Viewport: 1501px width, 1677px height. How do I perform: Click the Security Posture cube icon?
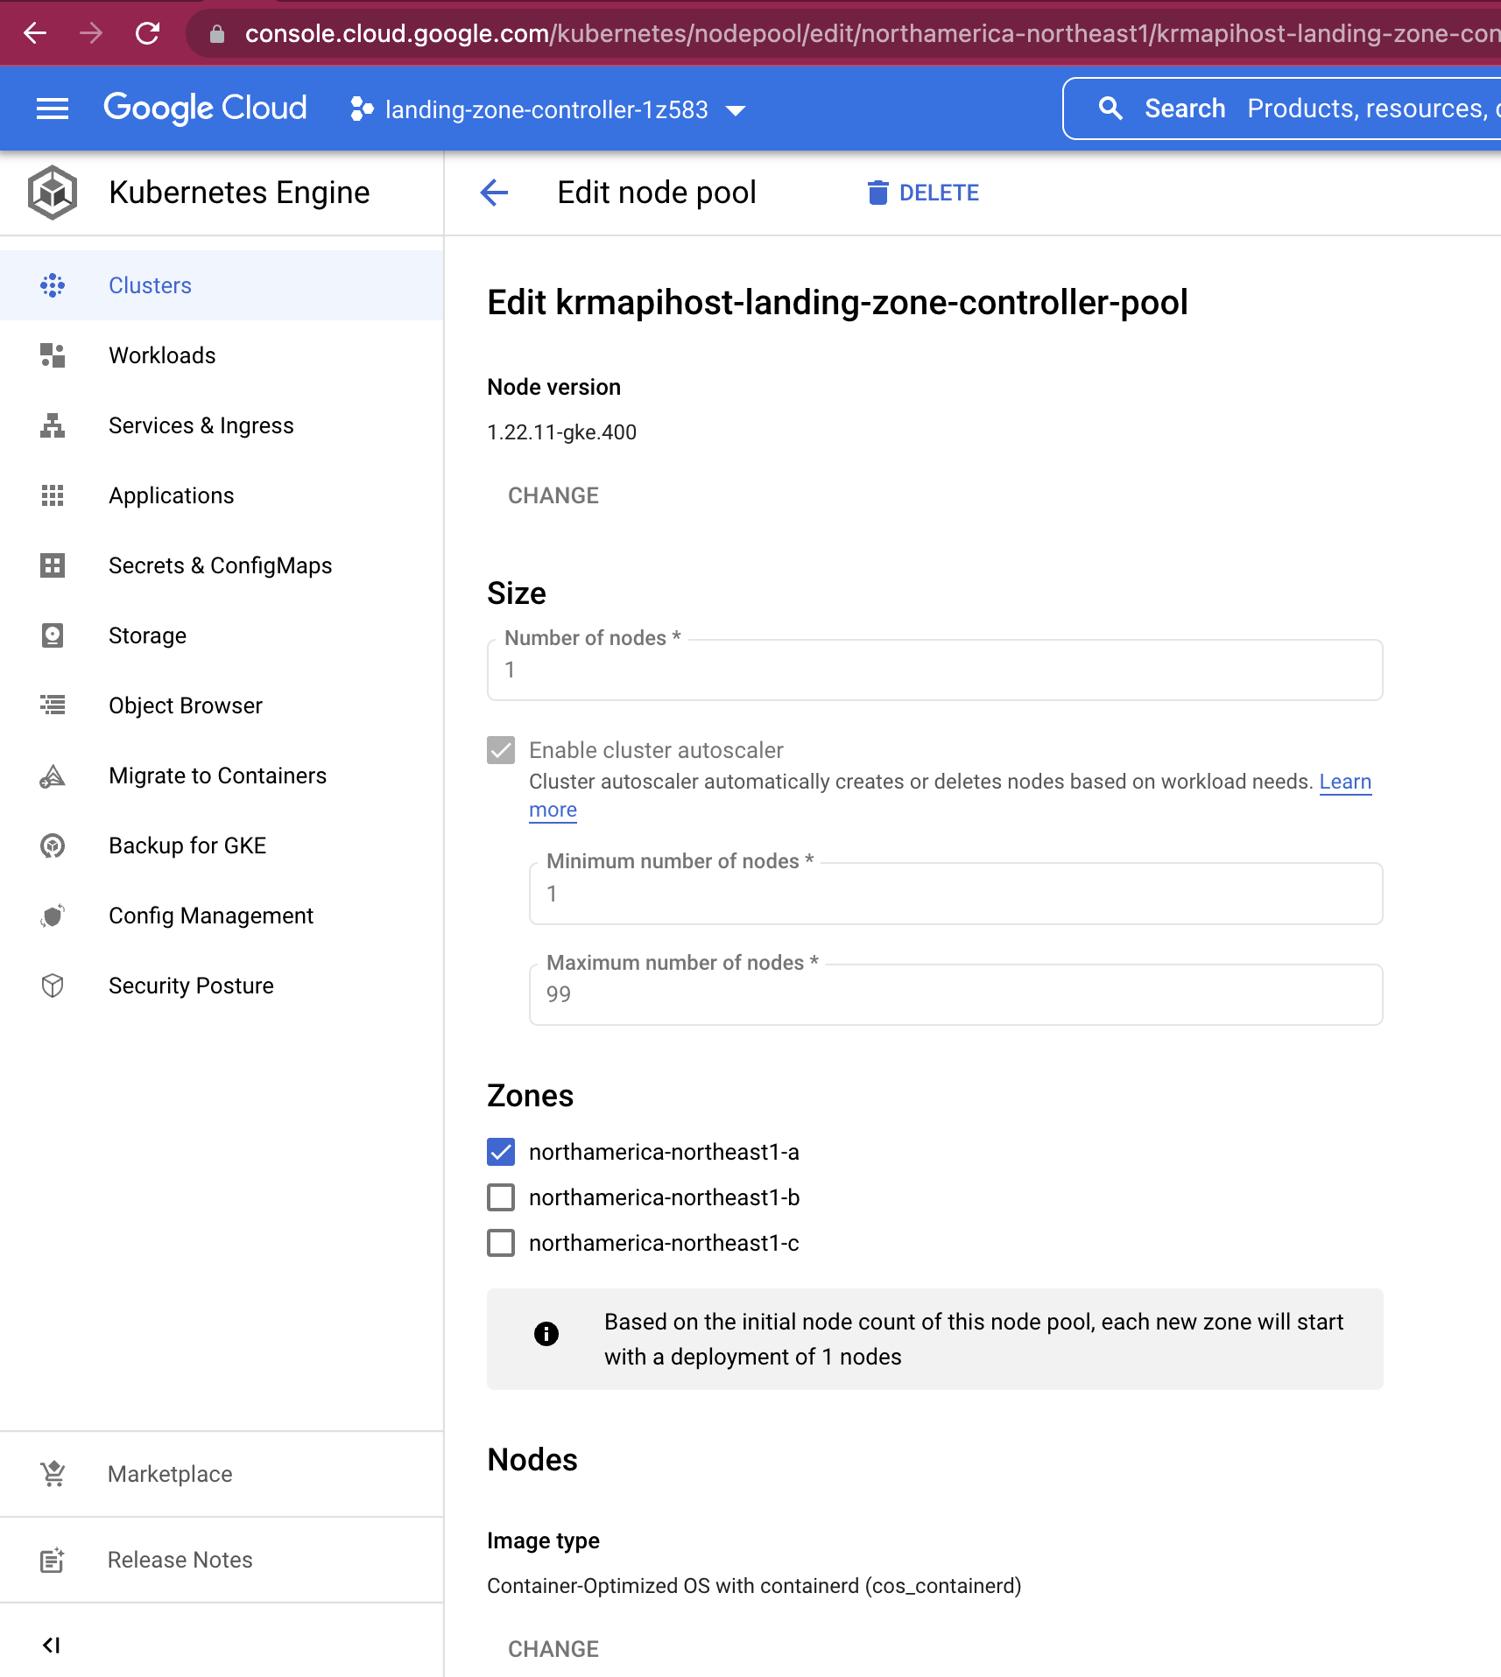click(x=52, y=985)
